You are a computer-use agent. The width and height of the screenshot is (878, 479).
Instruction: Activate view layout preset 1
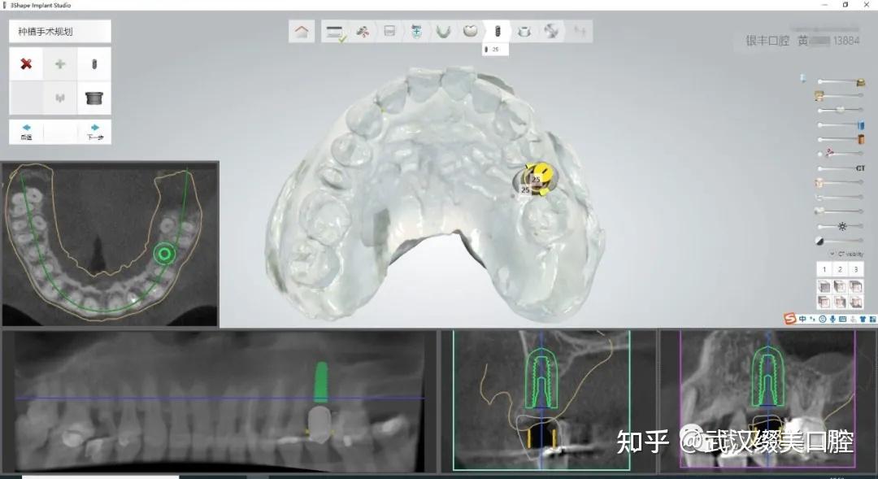(824, 268)
